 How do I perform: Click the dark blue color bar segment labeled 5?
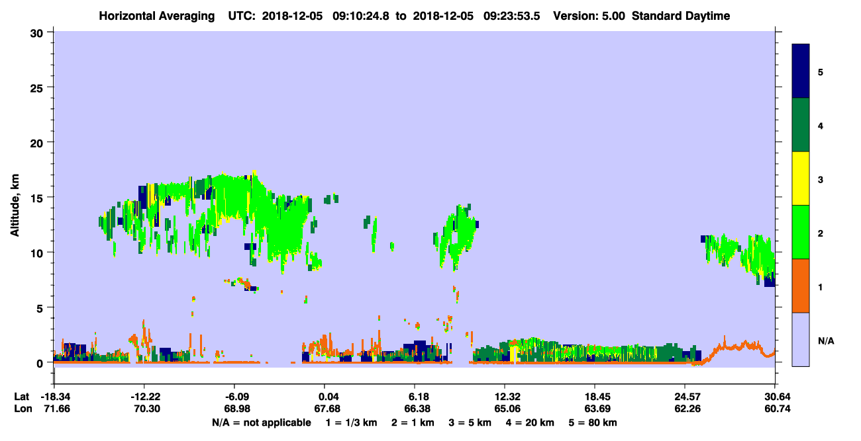pos(801,71)
